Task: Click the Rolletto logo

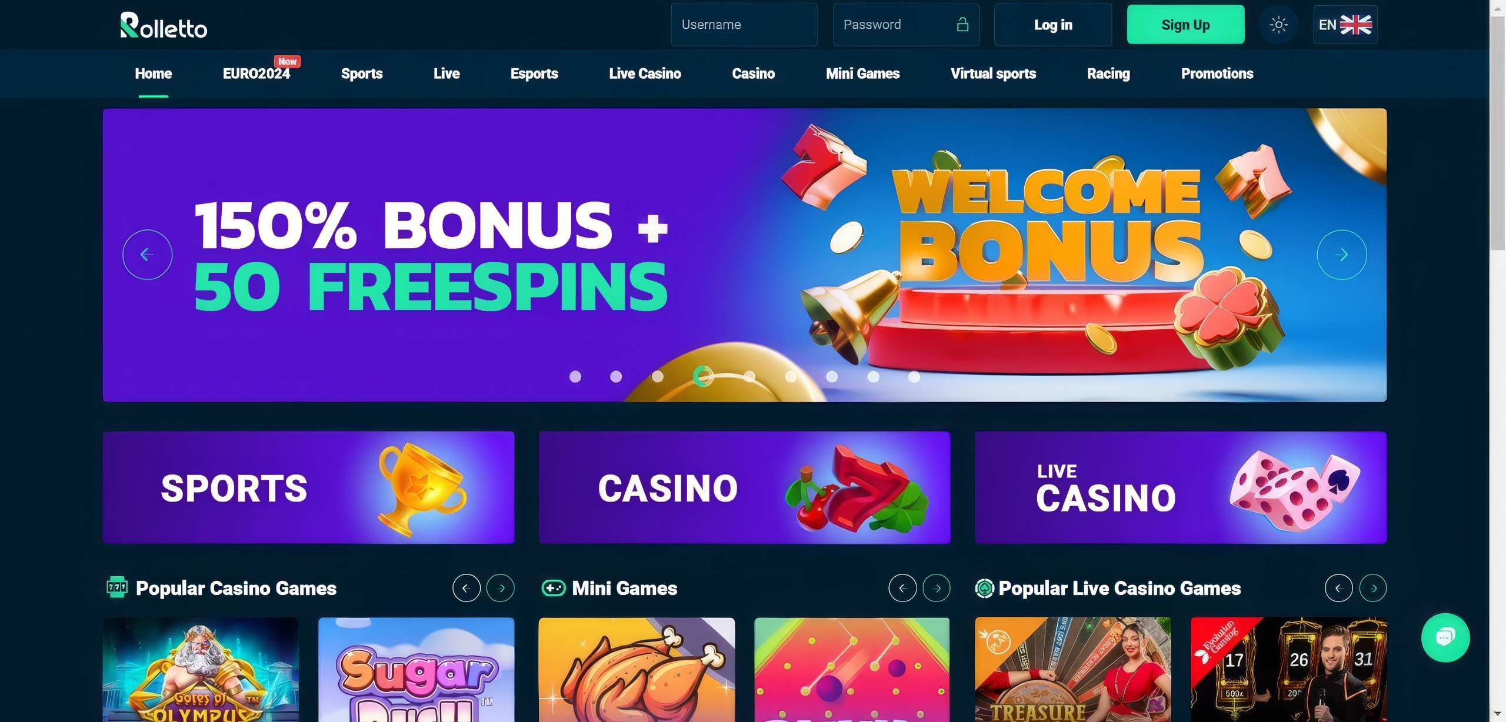Action: (164, 25)
